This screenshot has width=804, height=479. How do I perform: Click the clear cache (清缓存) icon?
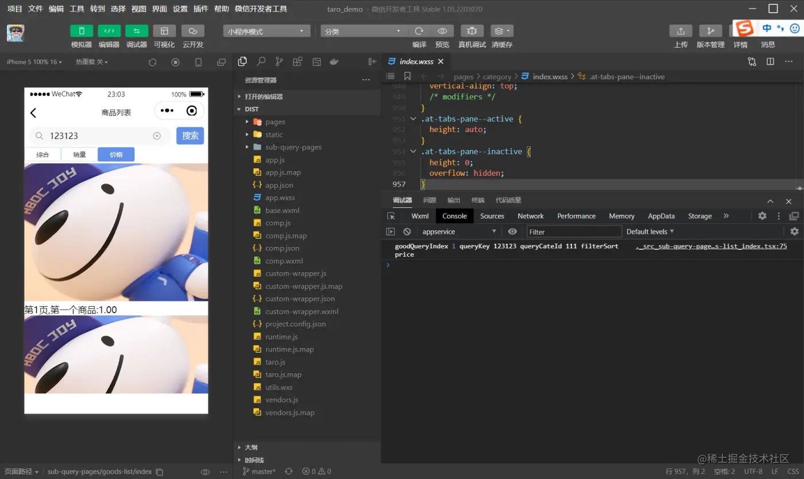(x=502, y=31)
